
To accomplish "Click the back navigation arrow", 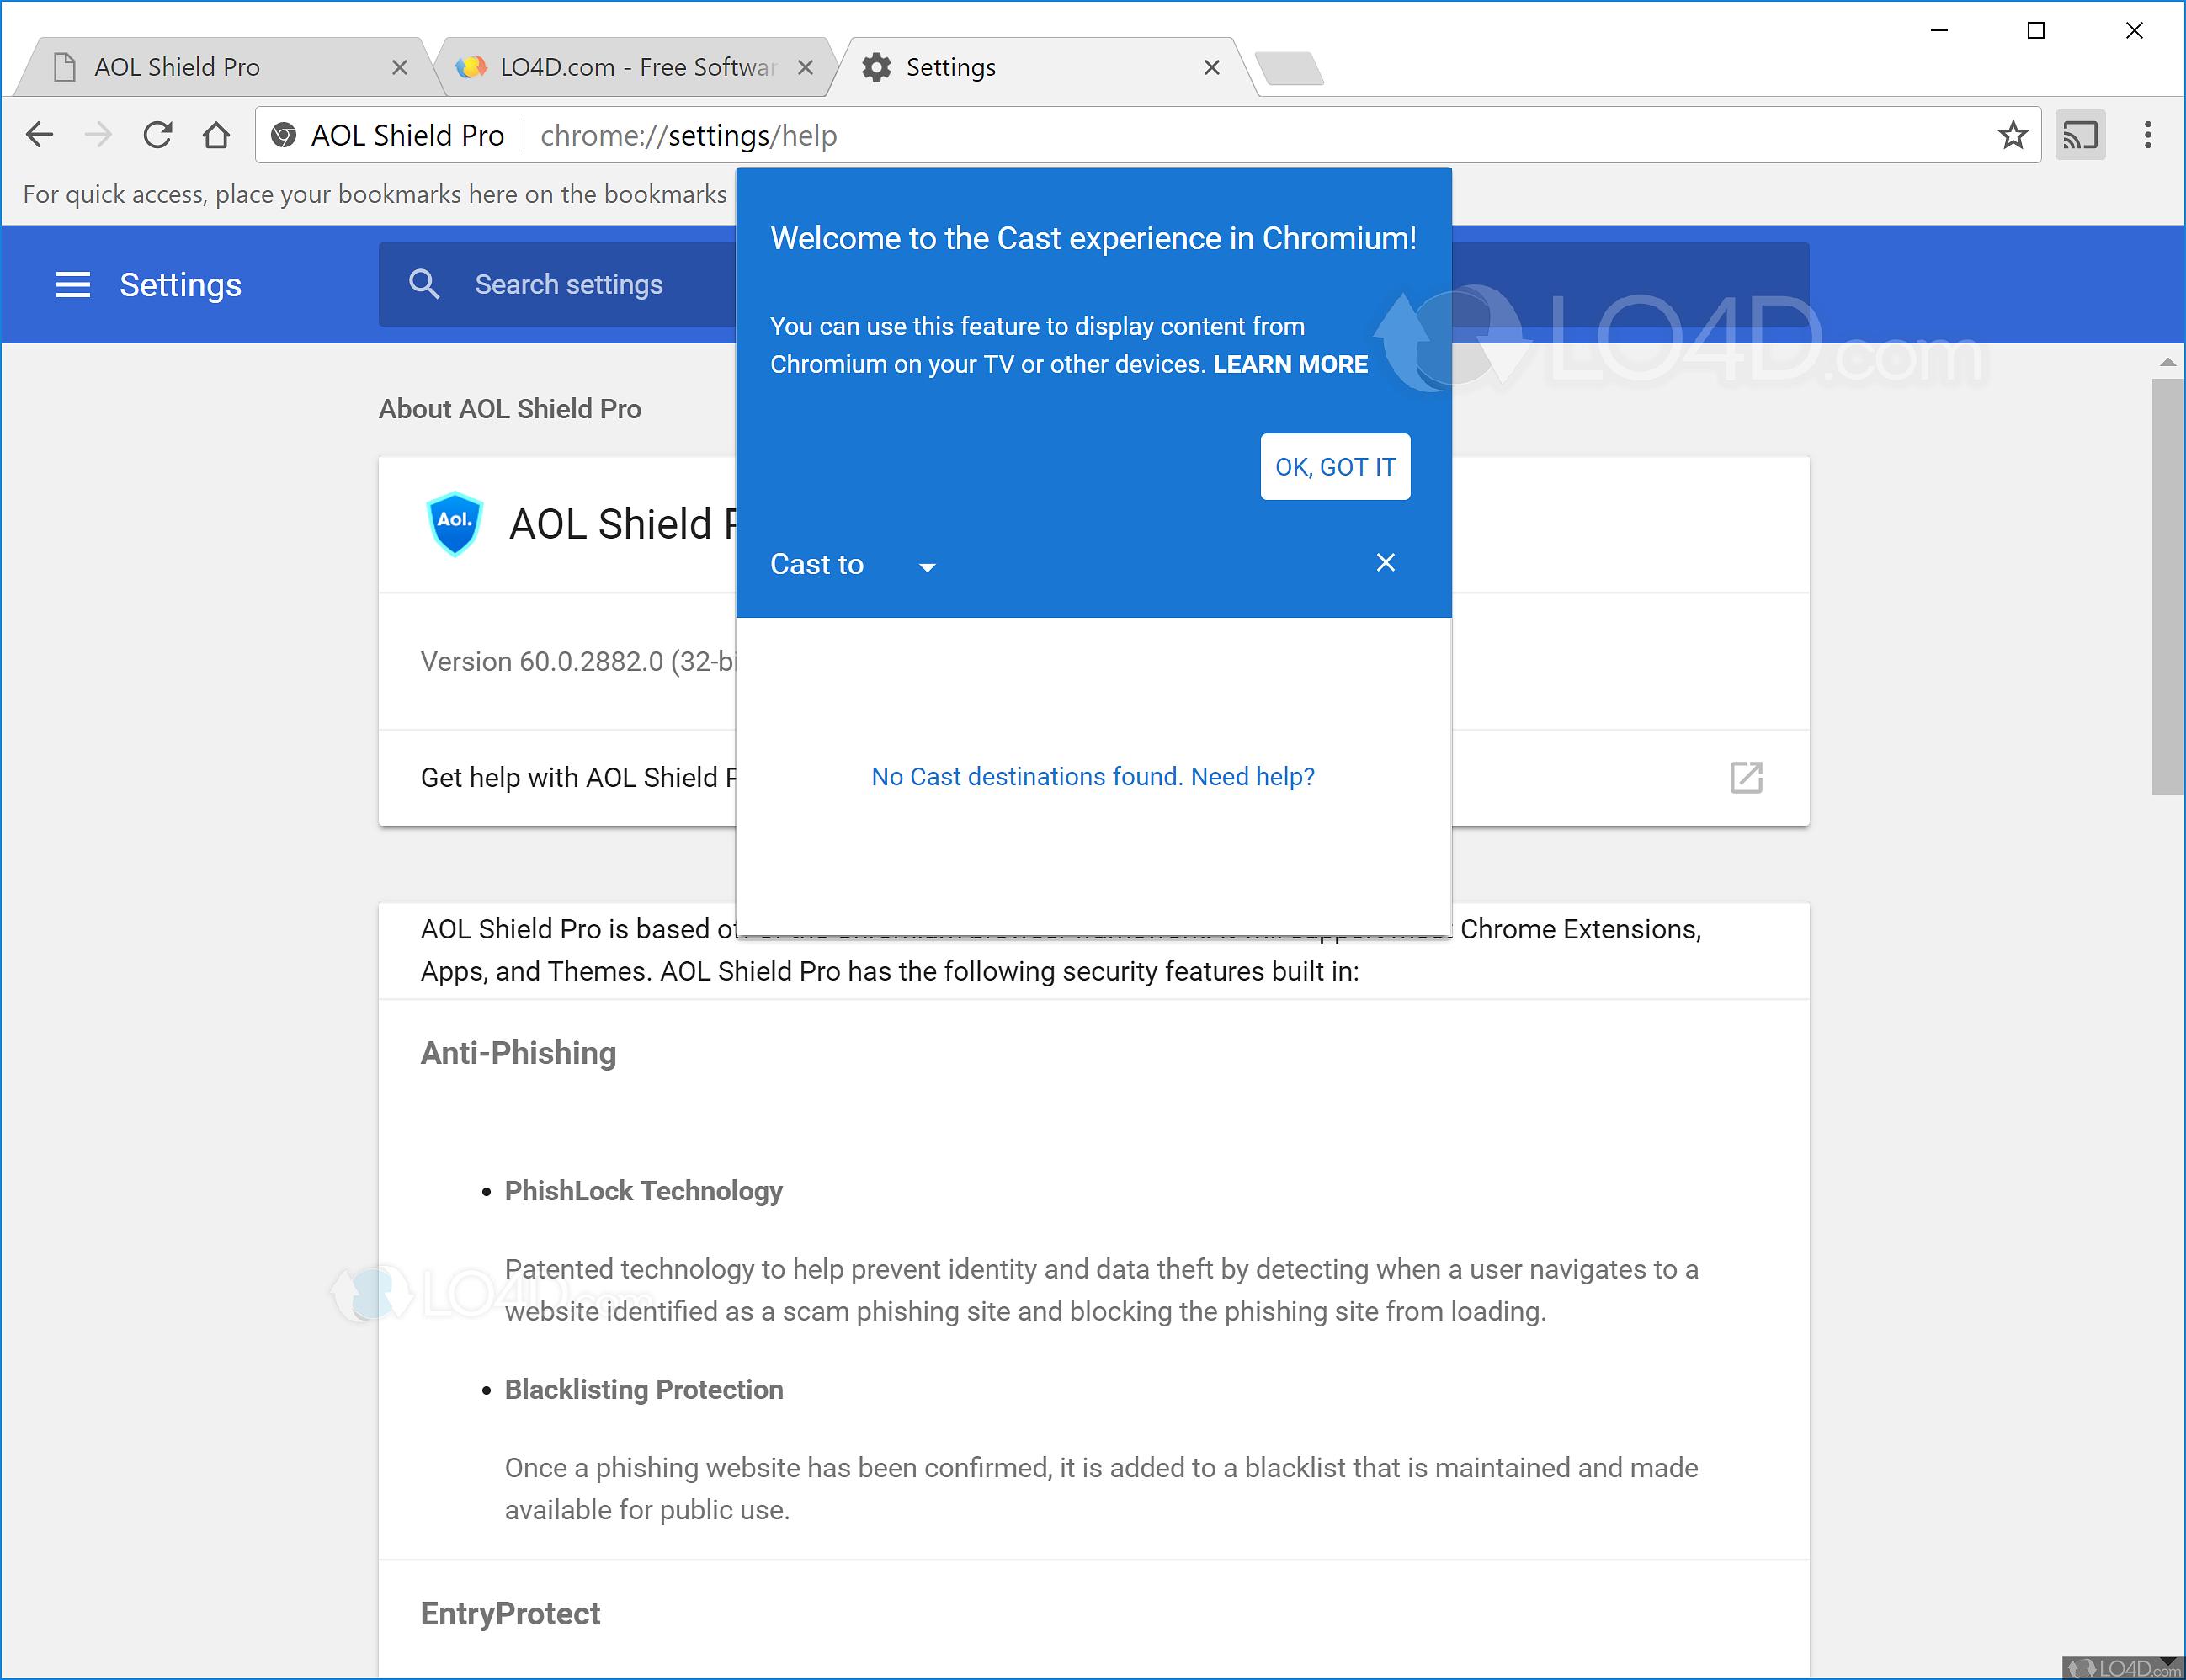I will [x=39, y=134].
